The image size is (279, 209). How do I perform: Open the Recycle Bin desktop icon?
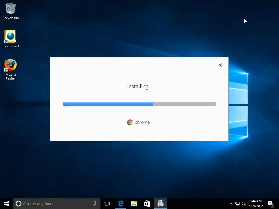tap(11, 11)
